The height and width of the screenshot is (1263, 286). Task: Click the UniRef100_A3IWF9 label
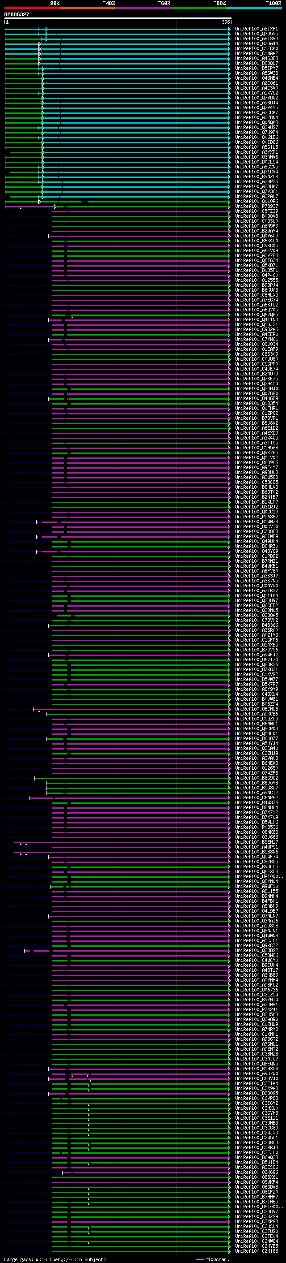(x=257, y=536)
